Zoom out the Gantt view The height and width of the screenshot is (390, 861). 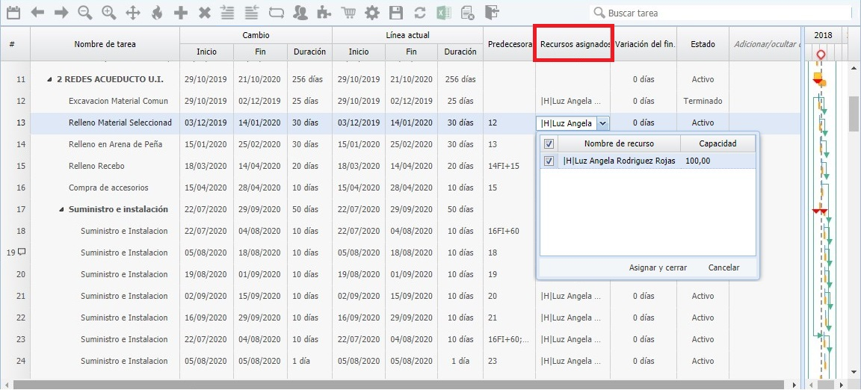click(x=85, y=13)
